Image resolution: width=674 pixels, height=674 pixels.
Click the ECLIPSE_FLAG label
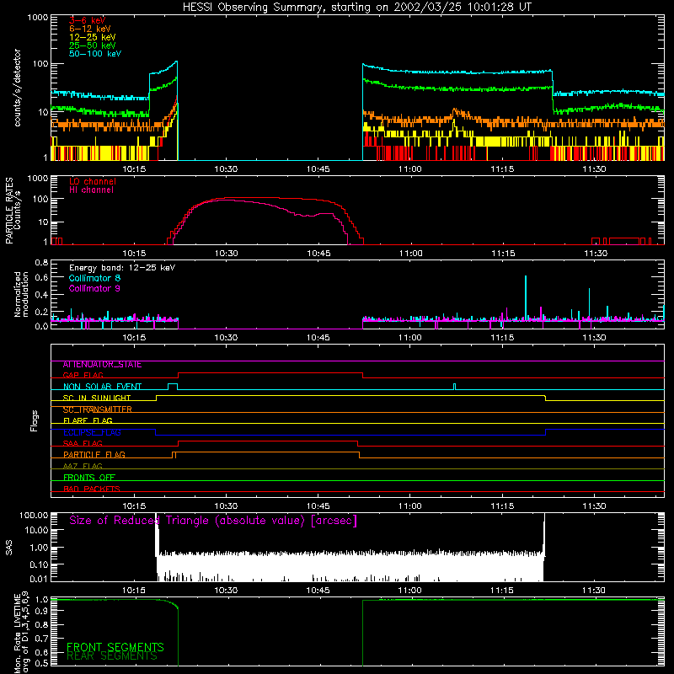point(92,432)
